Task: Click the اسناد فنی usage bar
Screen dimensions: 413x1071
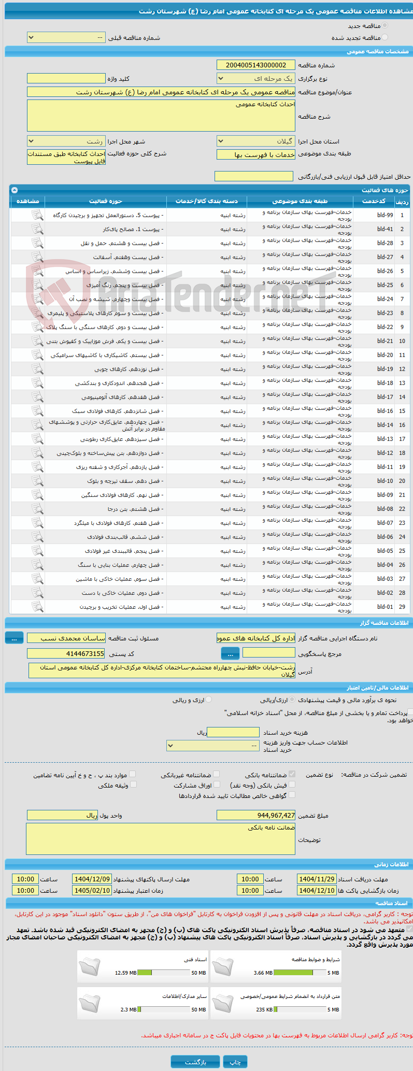Action: tap(164, 973)
